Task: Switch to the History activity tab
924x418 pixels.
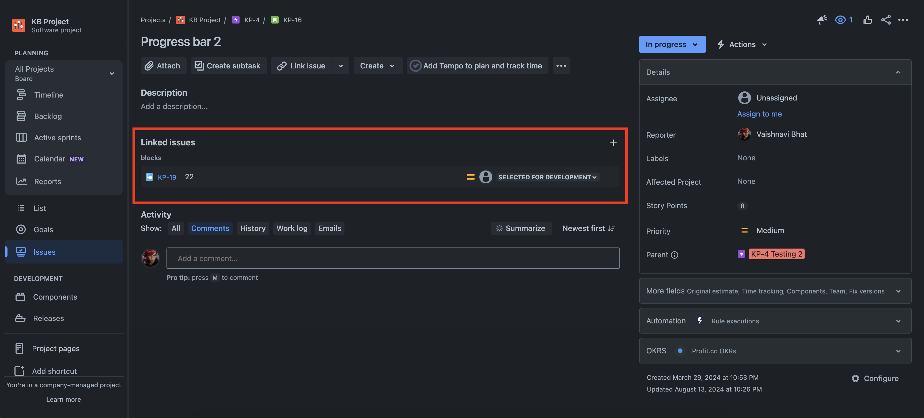Action: pos(252,228)
